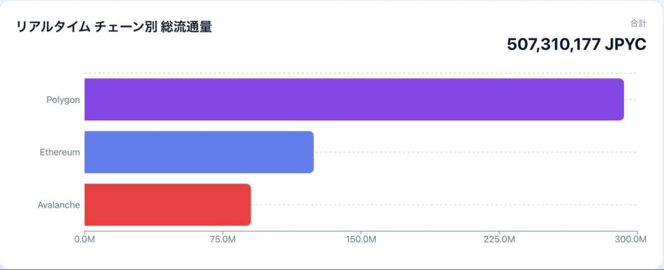
Task: Click the 75.0M x-axis tick label
Action: pyautogui.click(x=222, y=240)
